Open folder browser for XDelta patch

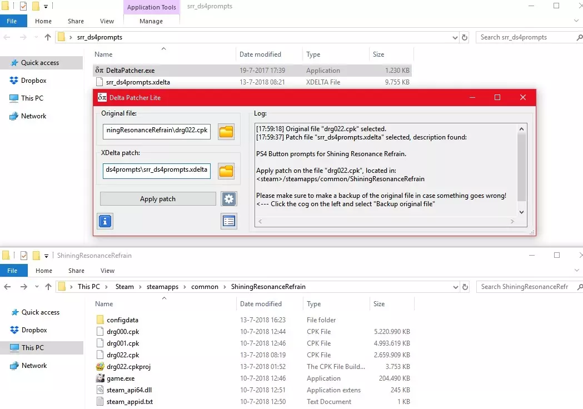226,171
